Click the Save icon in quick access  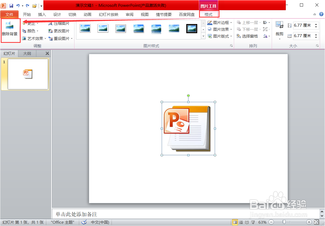(11, 5)
